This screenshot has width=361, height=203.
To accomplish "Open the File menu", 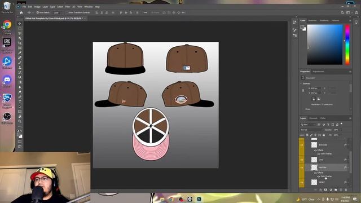I will [24, 7].
